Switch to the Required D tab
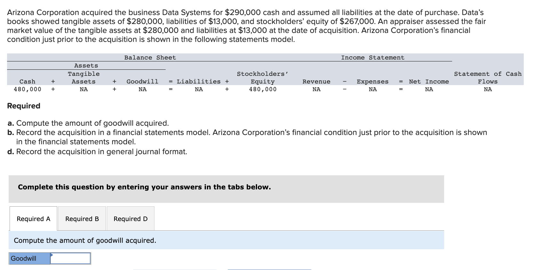This screenshot has width=557, height=270. click(x=130, y=218)
